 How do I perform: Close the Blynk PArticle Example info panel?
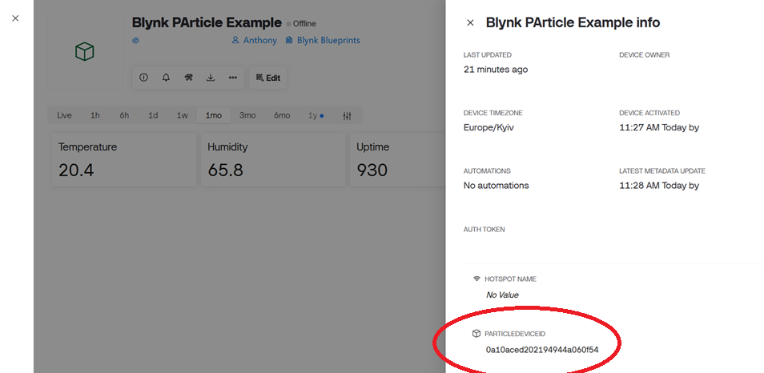click(x=470, y=23)
